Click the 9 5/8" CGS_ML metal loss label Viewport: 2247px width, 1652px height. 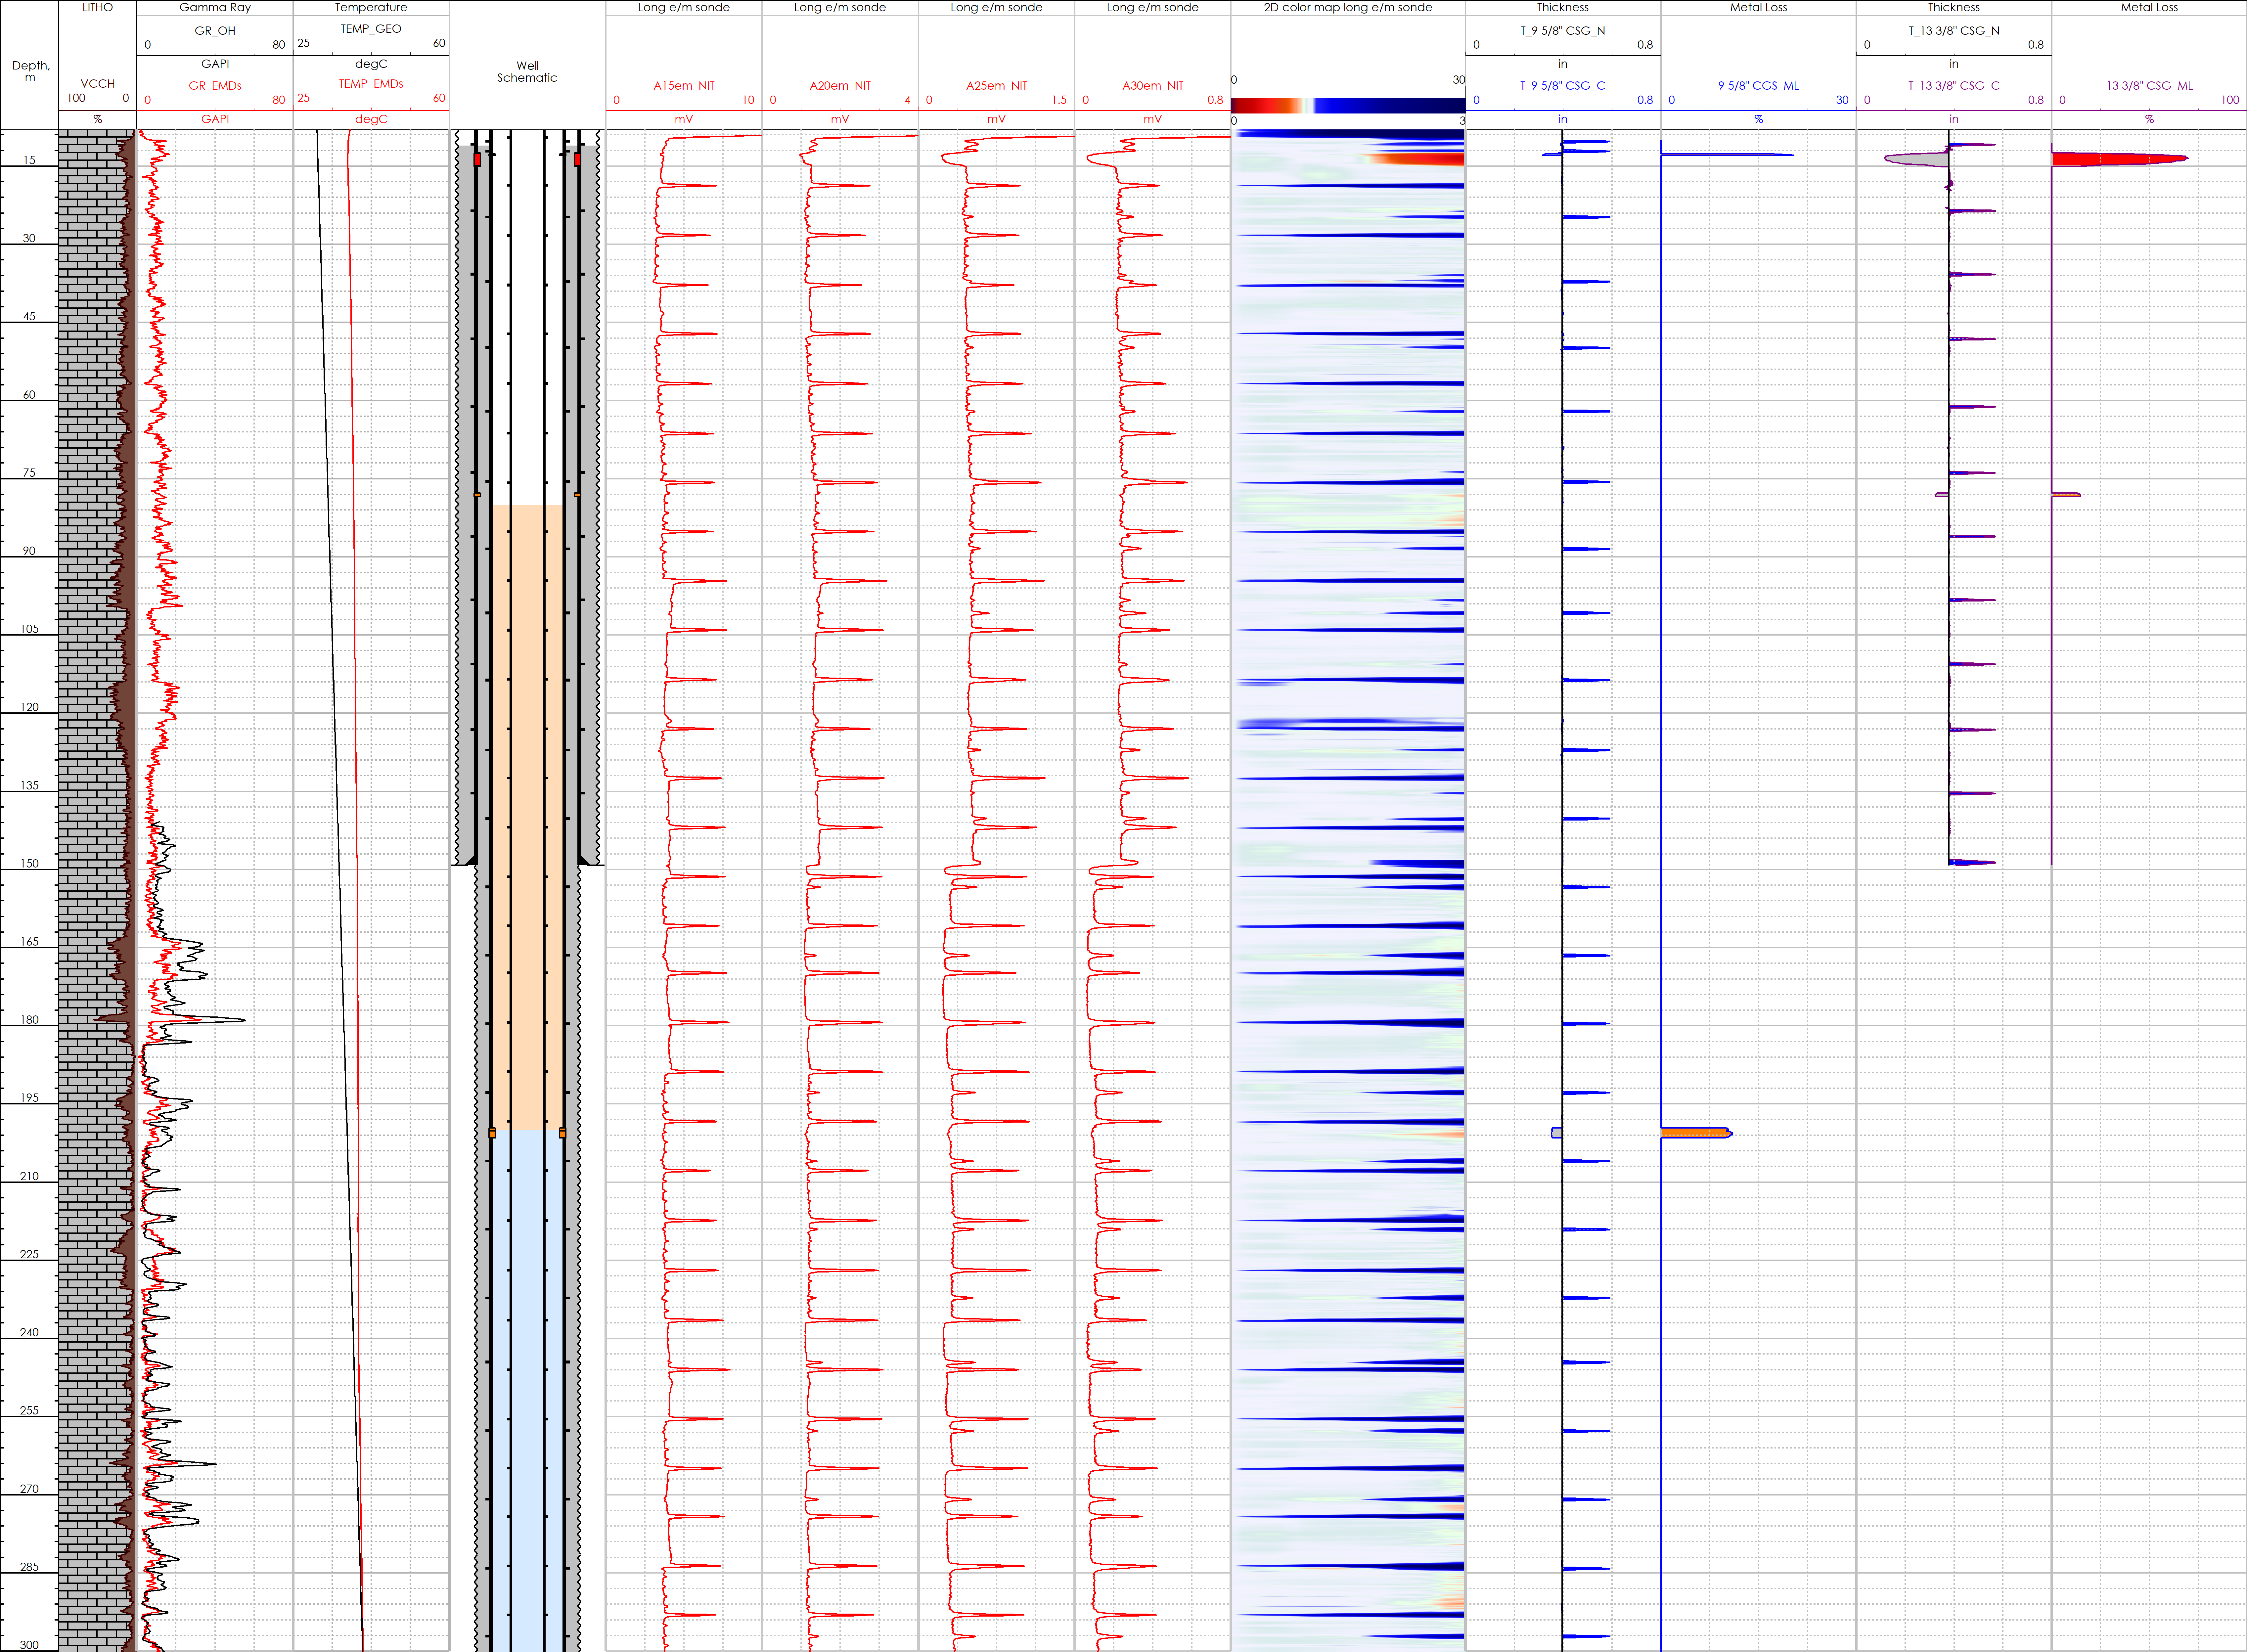[x=1758, y=86]
